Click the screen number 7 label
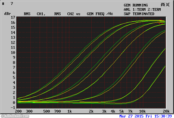The height and width of the screenshot is (118, 174). (x=12, y=4)
